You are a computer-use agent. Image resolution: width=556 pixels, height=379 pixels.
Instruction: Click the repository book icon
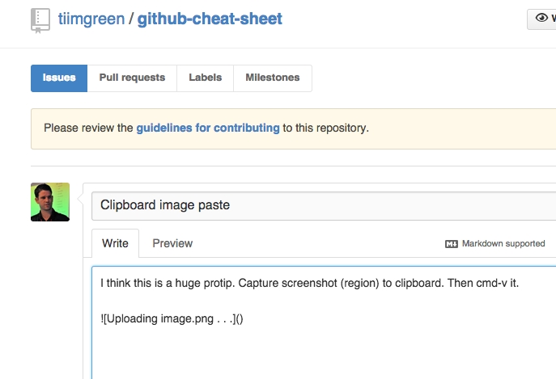pos(40,19)
